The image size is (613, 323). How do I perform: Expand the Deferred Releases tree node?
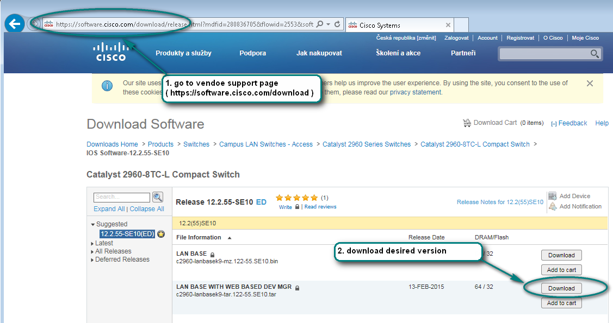point(92,260)
